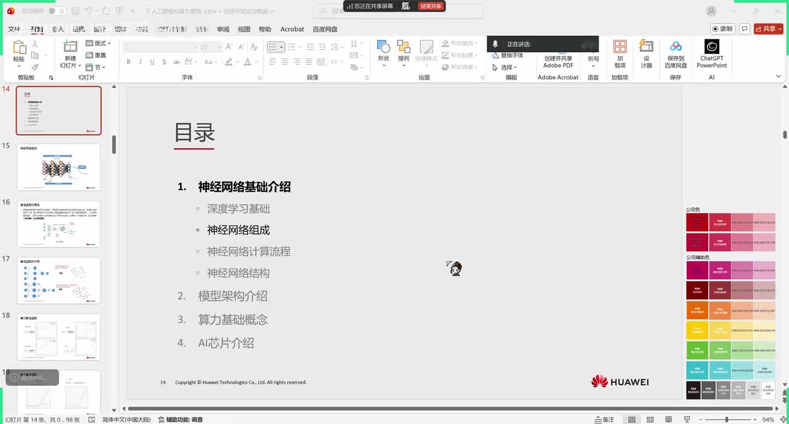Select slide 17 thumbnail in panel
The height and width of the screenshot is (424, 789).
tap(59, 280)
